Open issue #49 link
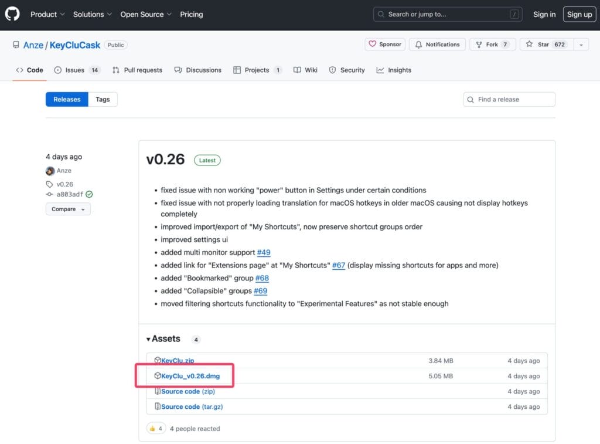600x444 pixels. tap(263, 252)
